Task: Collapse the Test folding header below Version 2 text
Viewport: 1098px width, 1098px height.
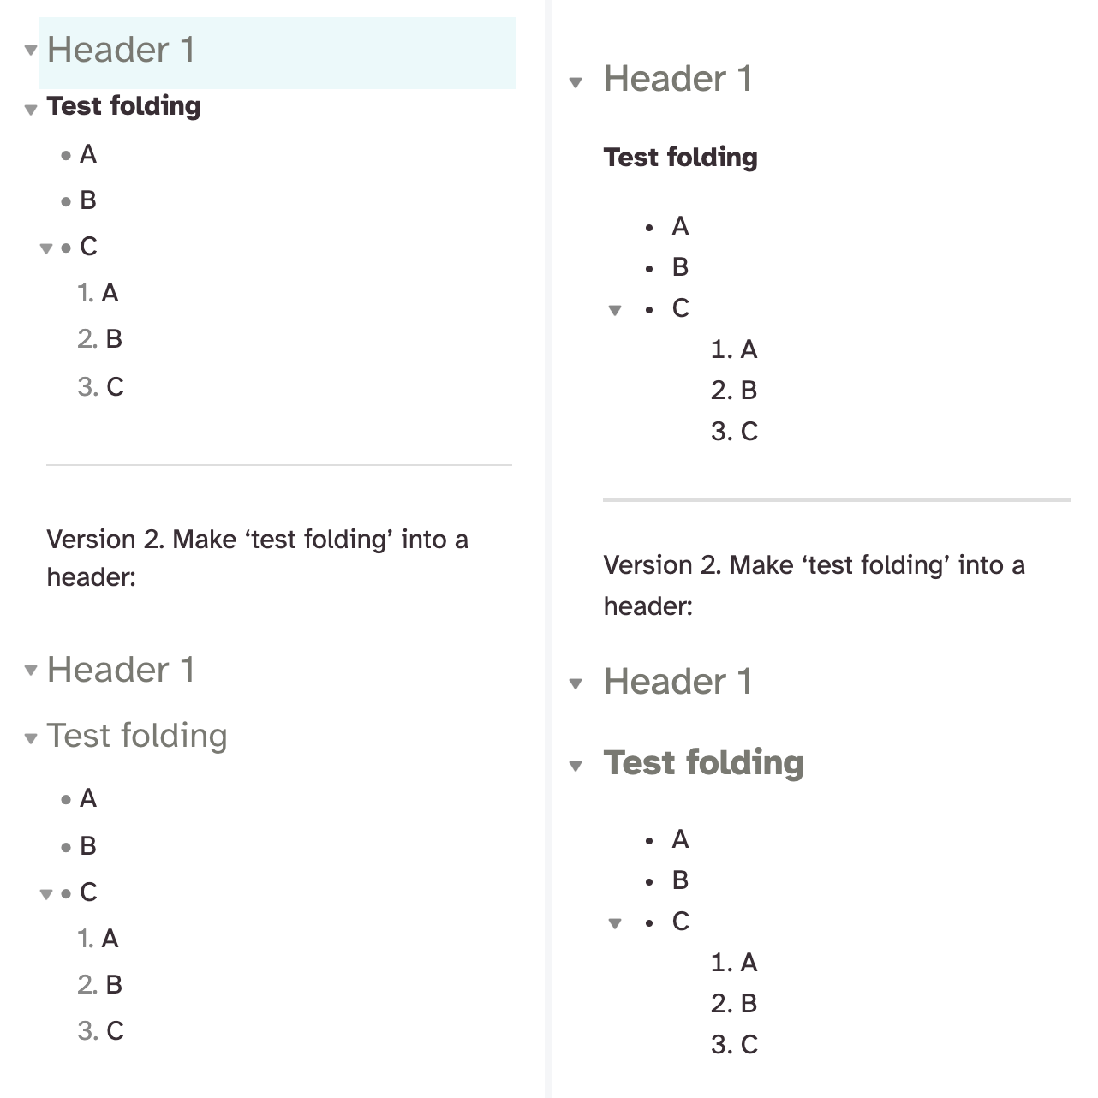Action: pos(29,738)
